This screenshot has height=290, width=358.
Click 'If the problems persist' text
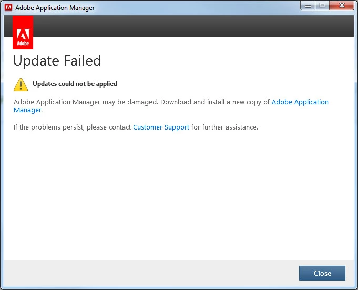[48, 127]
